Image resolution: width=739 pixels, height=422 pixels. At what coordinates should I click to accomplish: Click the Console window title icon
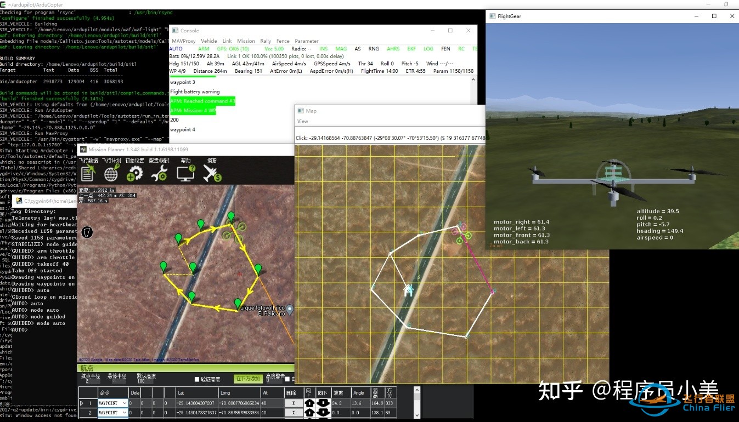[x=175, y=31]
